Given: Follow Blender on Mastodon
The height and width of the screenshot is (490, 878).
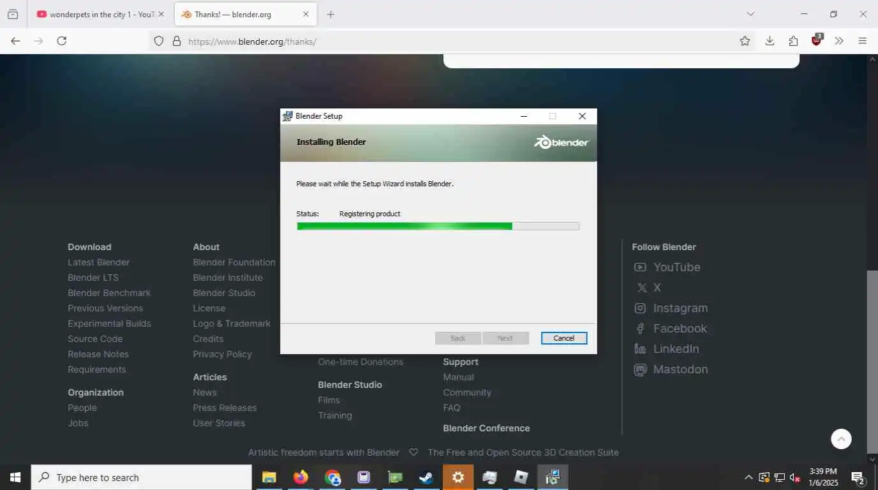Looking at the screenshot, I should [x=671, y=369].
